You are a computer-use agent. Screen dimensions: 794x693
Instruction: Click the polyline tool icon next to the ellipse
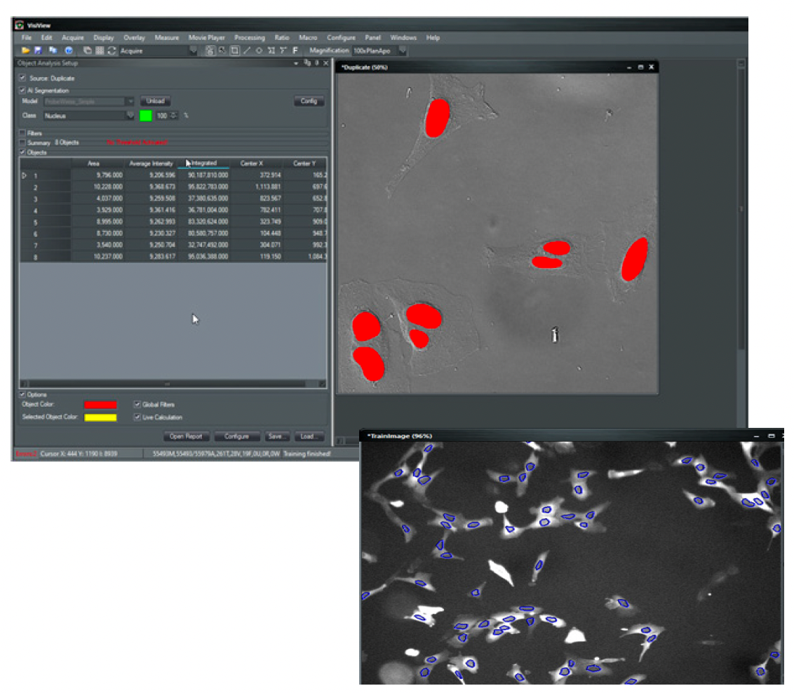pos(271,51)
